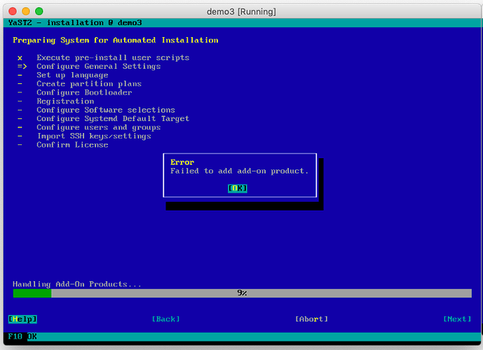Image resolution: width=483 pixels, height=350 pixels.
Task: Click the 9% progress label
Action: [242, 293]
